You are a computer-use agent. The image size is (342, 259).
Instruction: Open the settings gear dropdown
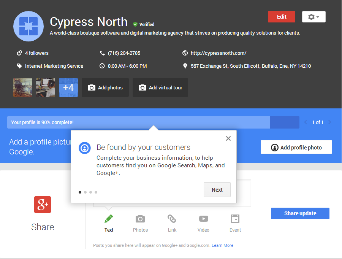click(313, 17)
